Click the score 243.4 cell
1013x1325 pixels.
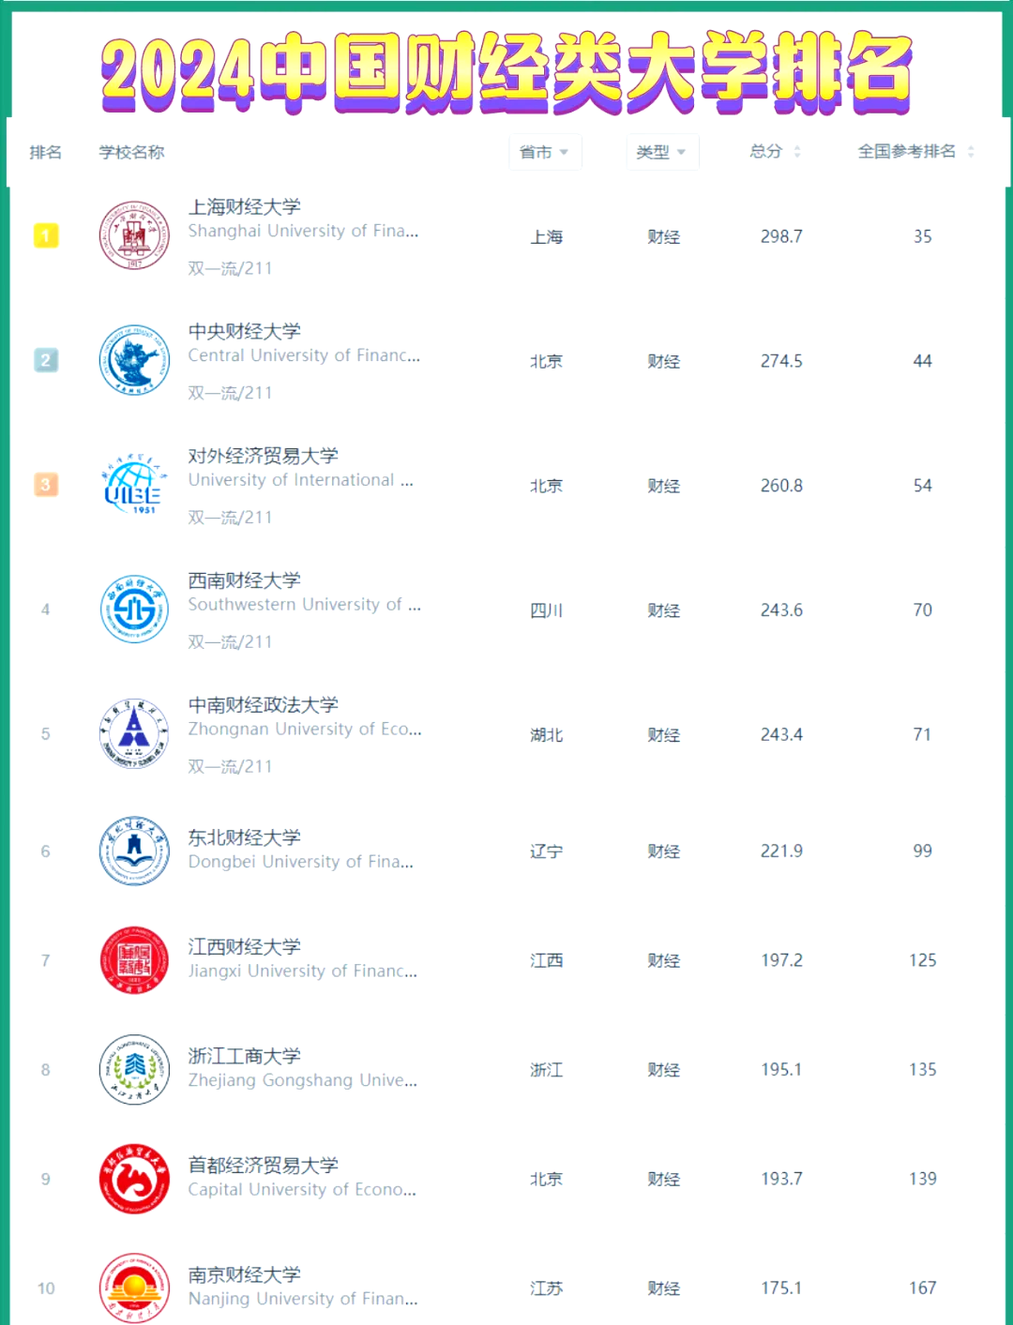point(781,735)
